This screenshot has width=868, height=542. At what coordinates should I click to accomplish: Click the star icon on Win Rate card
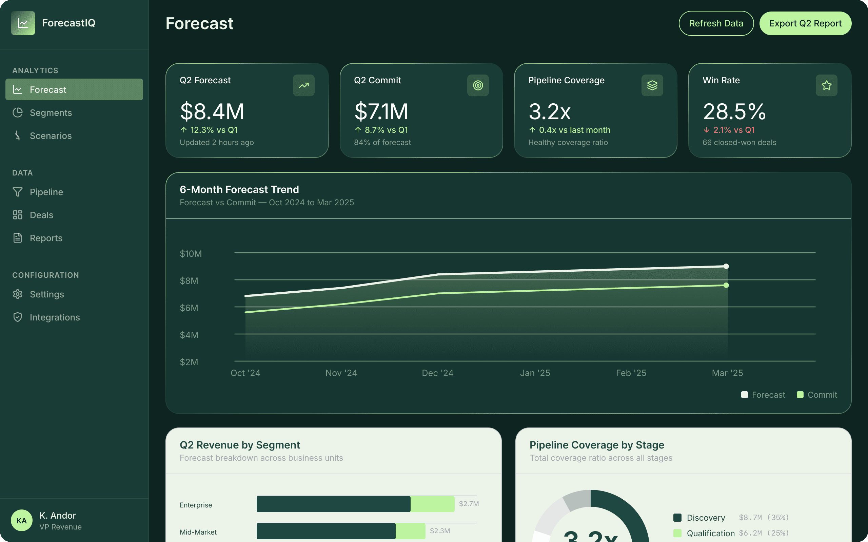[827, 85]
